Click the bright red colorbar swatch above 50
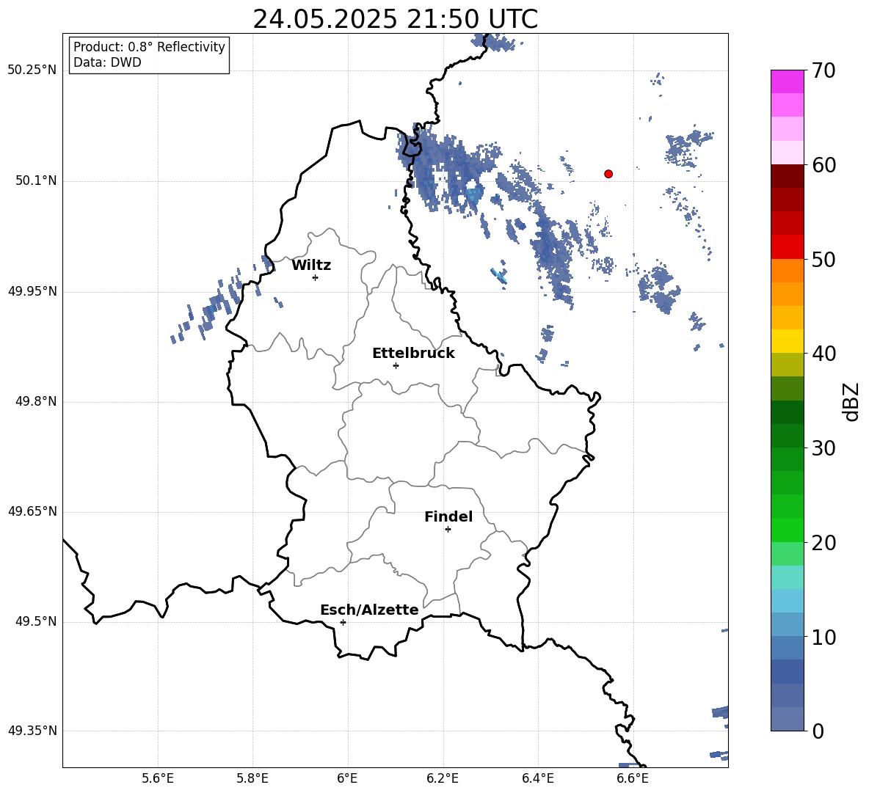The height and width of the screenshot is (793, 869). 787,247
